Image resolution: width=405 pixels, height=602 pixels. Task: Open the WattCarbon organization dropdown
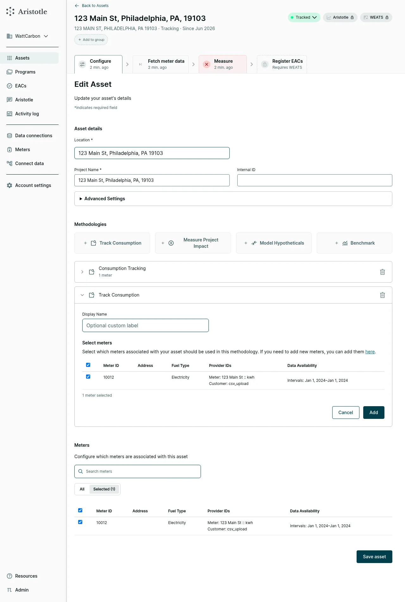(x=28, y=36)
